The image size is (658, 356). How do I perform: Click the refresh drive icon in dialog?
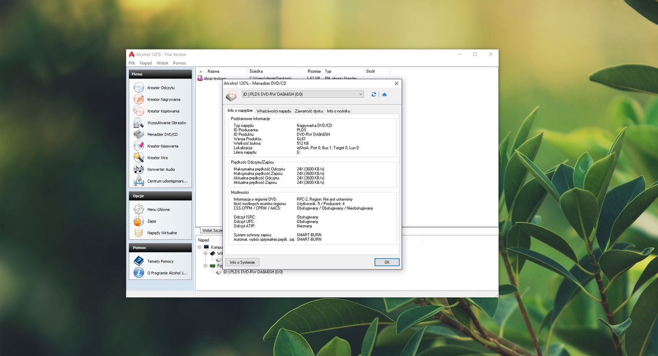pos(373,94)
